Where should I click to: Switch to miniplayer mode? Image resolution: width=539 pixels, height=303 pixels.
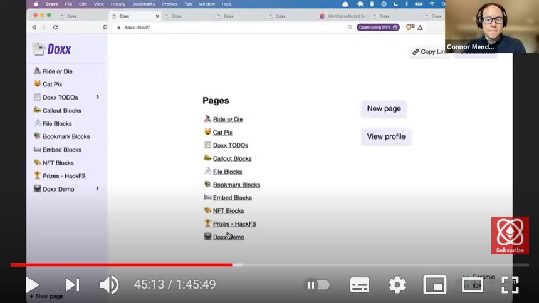click(x=435, y=285)
